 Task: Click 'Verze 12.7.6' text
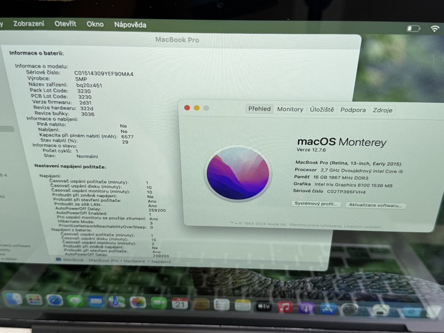[311, 150]
